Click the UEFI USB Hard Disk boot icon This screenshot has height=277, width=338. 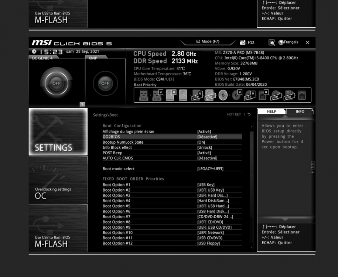click(x=197, y=95)
